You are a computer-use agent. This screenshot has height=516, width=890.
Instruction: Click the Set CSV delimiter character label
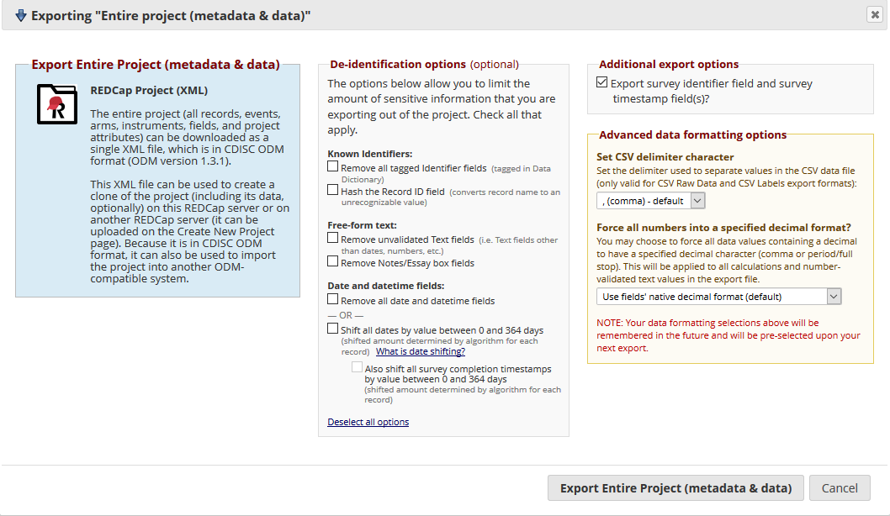click(665, 157)
